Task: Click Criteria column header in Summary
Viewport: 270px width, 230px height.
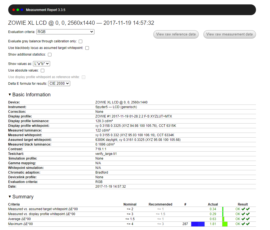Action: pyautogui.click(x=14, y=204)
